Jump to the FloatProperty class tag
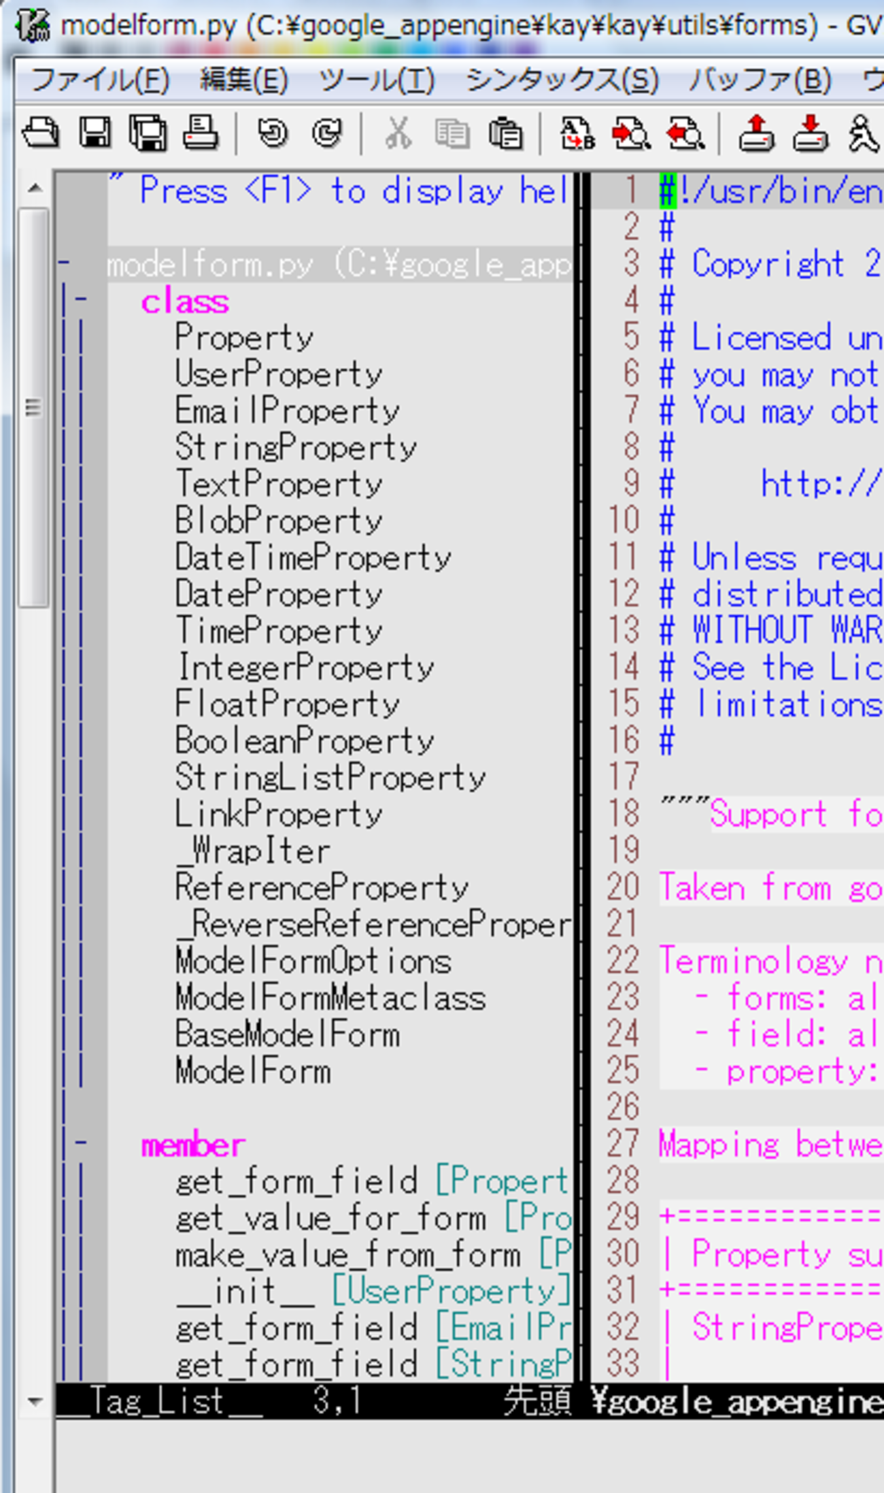The height and width of the screenshot is (1493, 884). pos(288,705)
